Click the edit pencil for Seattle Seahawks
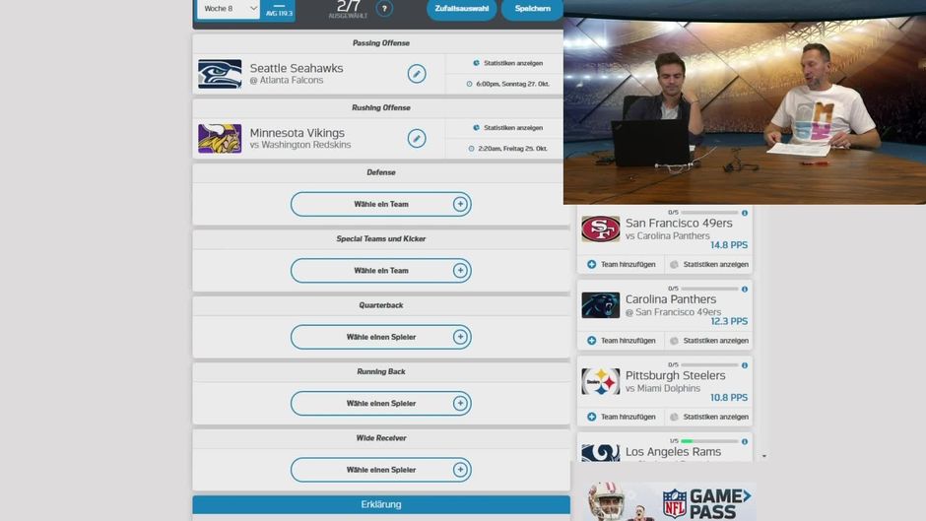Screen dimensions: 926x521 tap(417, 74)
